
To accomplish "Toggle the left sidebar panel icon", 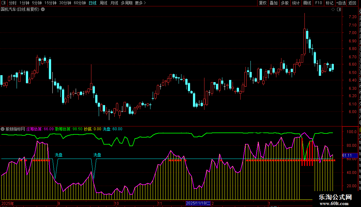I will (4, 3).
